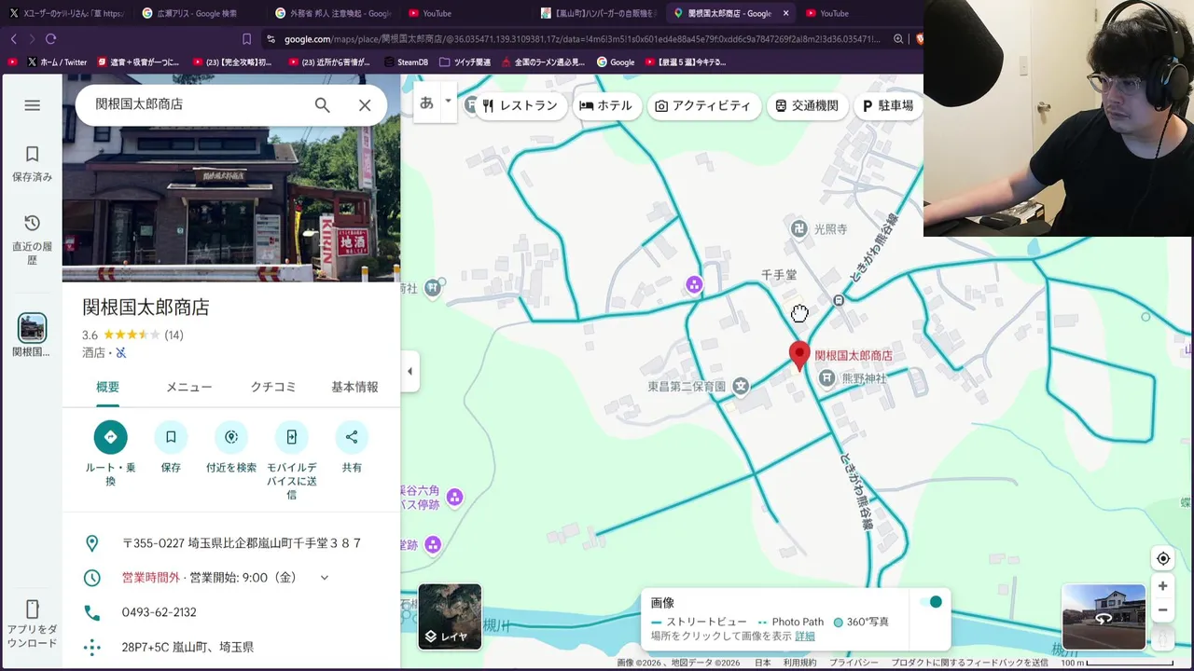Screen dimensions: 1194x671
Task: Click the red 関根国太郎商店 map pin
Action: coord(799,357)
